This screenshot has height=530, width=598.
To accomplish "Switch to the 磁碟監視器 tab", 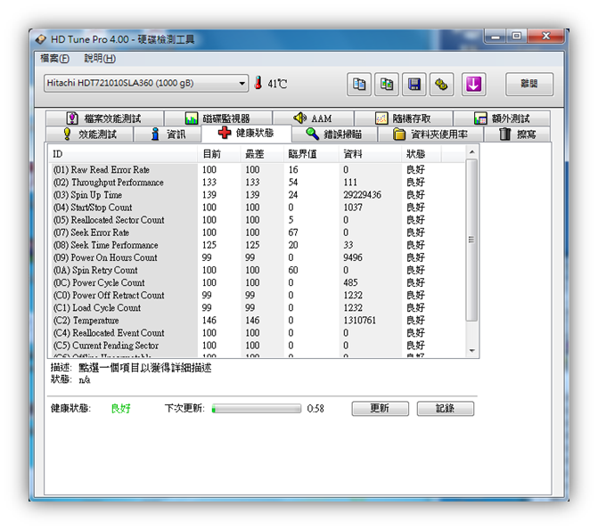I will (x=217, y=118).
